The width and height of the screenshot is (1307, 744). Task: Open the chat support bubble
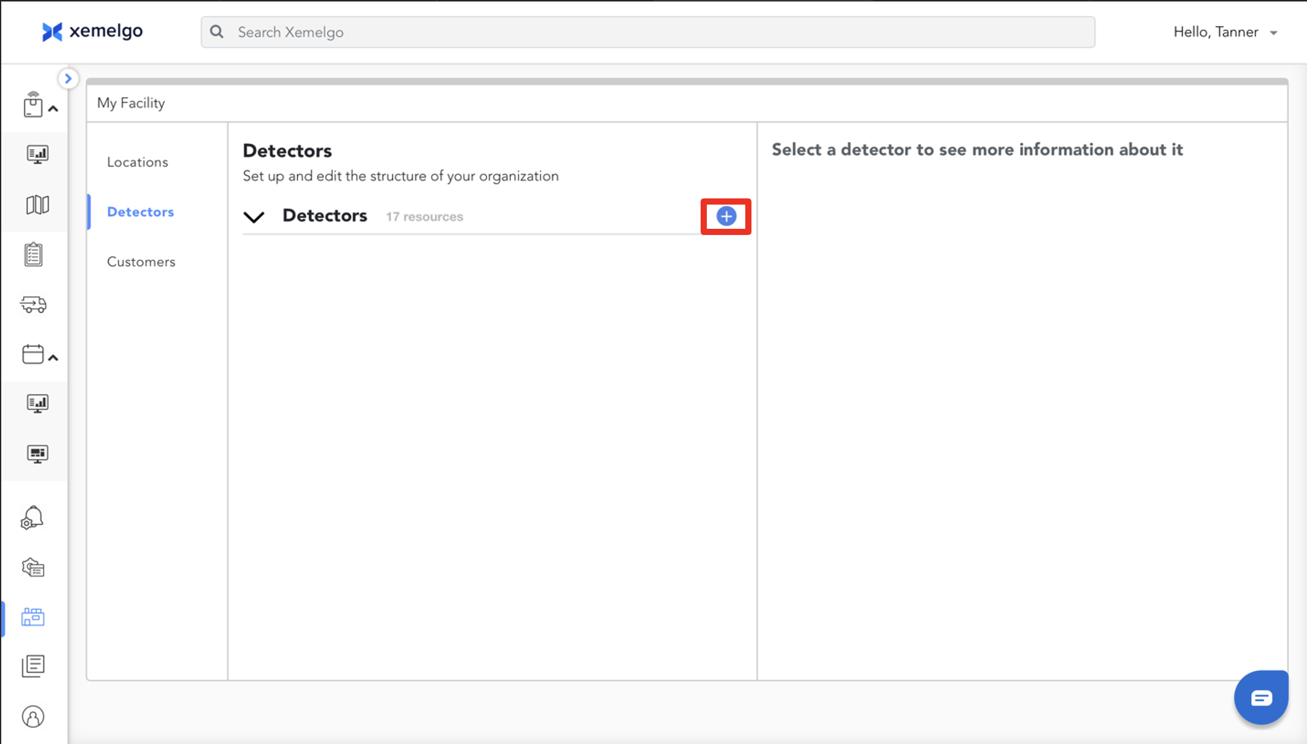(1260, 697)
